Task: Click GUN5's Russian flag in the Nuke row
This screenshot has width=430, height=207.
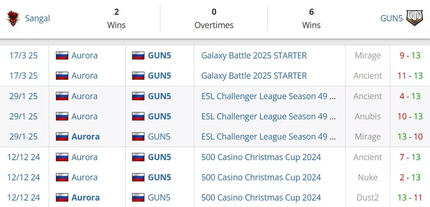Action: pyautogui.click(x=138, y=177)
